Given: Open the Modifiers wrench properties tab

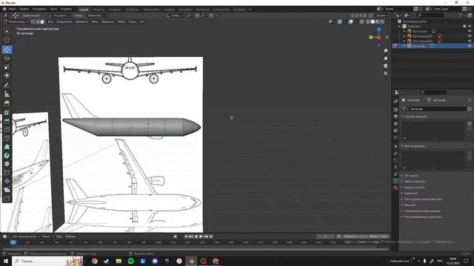Looking at the screenshot, I should tap(395, 153).
